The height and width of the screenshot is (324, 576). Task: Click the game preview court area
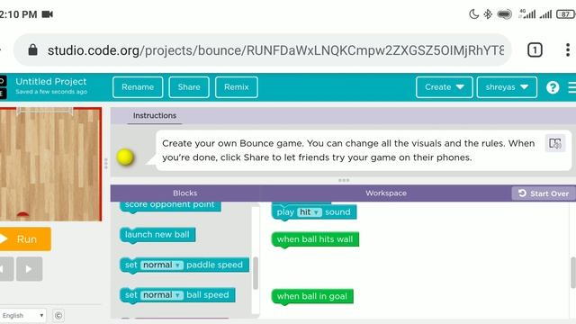50,164
